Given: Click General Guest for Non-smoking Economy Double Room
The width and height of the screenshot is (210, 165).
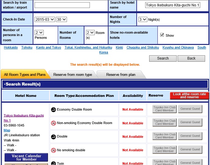Looking at the screenshot, I should coord(190,122).
